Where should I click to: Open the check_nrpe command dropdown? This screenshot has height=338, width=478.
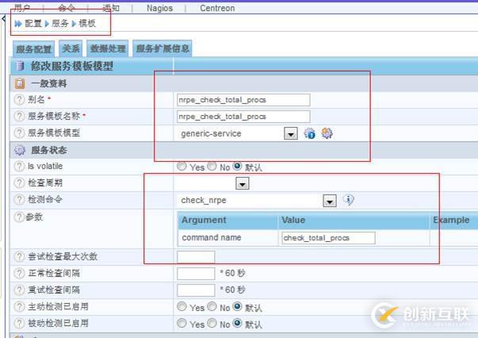click(x=330, y=201)
